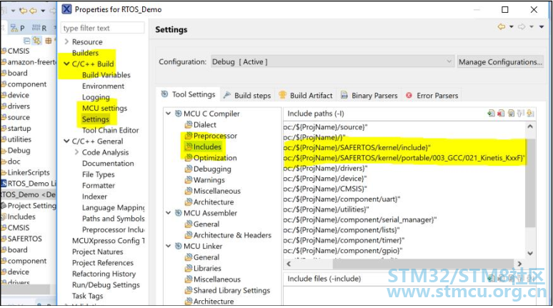
Task: Click Collapse All icon in project explorer
Action: pos(27,40)
